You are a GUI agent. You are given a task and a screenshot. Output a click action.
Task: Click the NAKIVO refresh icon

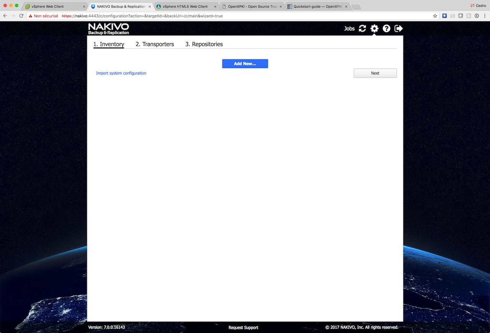coord(362,29)
